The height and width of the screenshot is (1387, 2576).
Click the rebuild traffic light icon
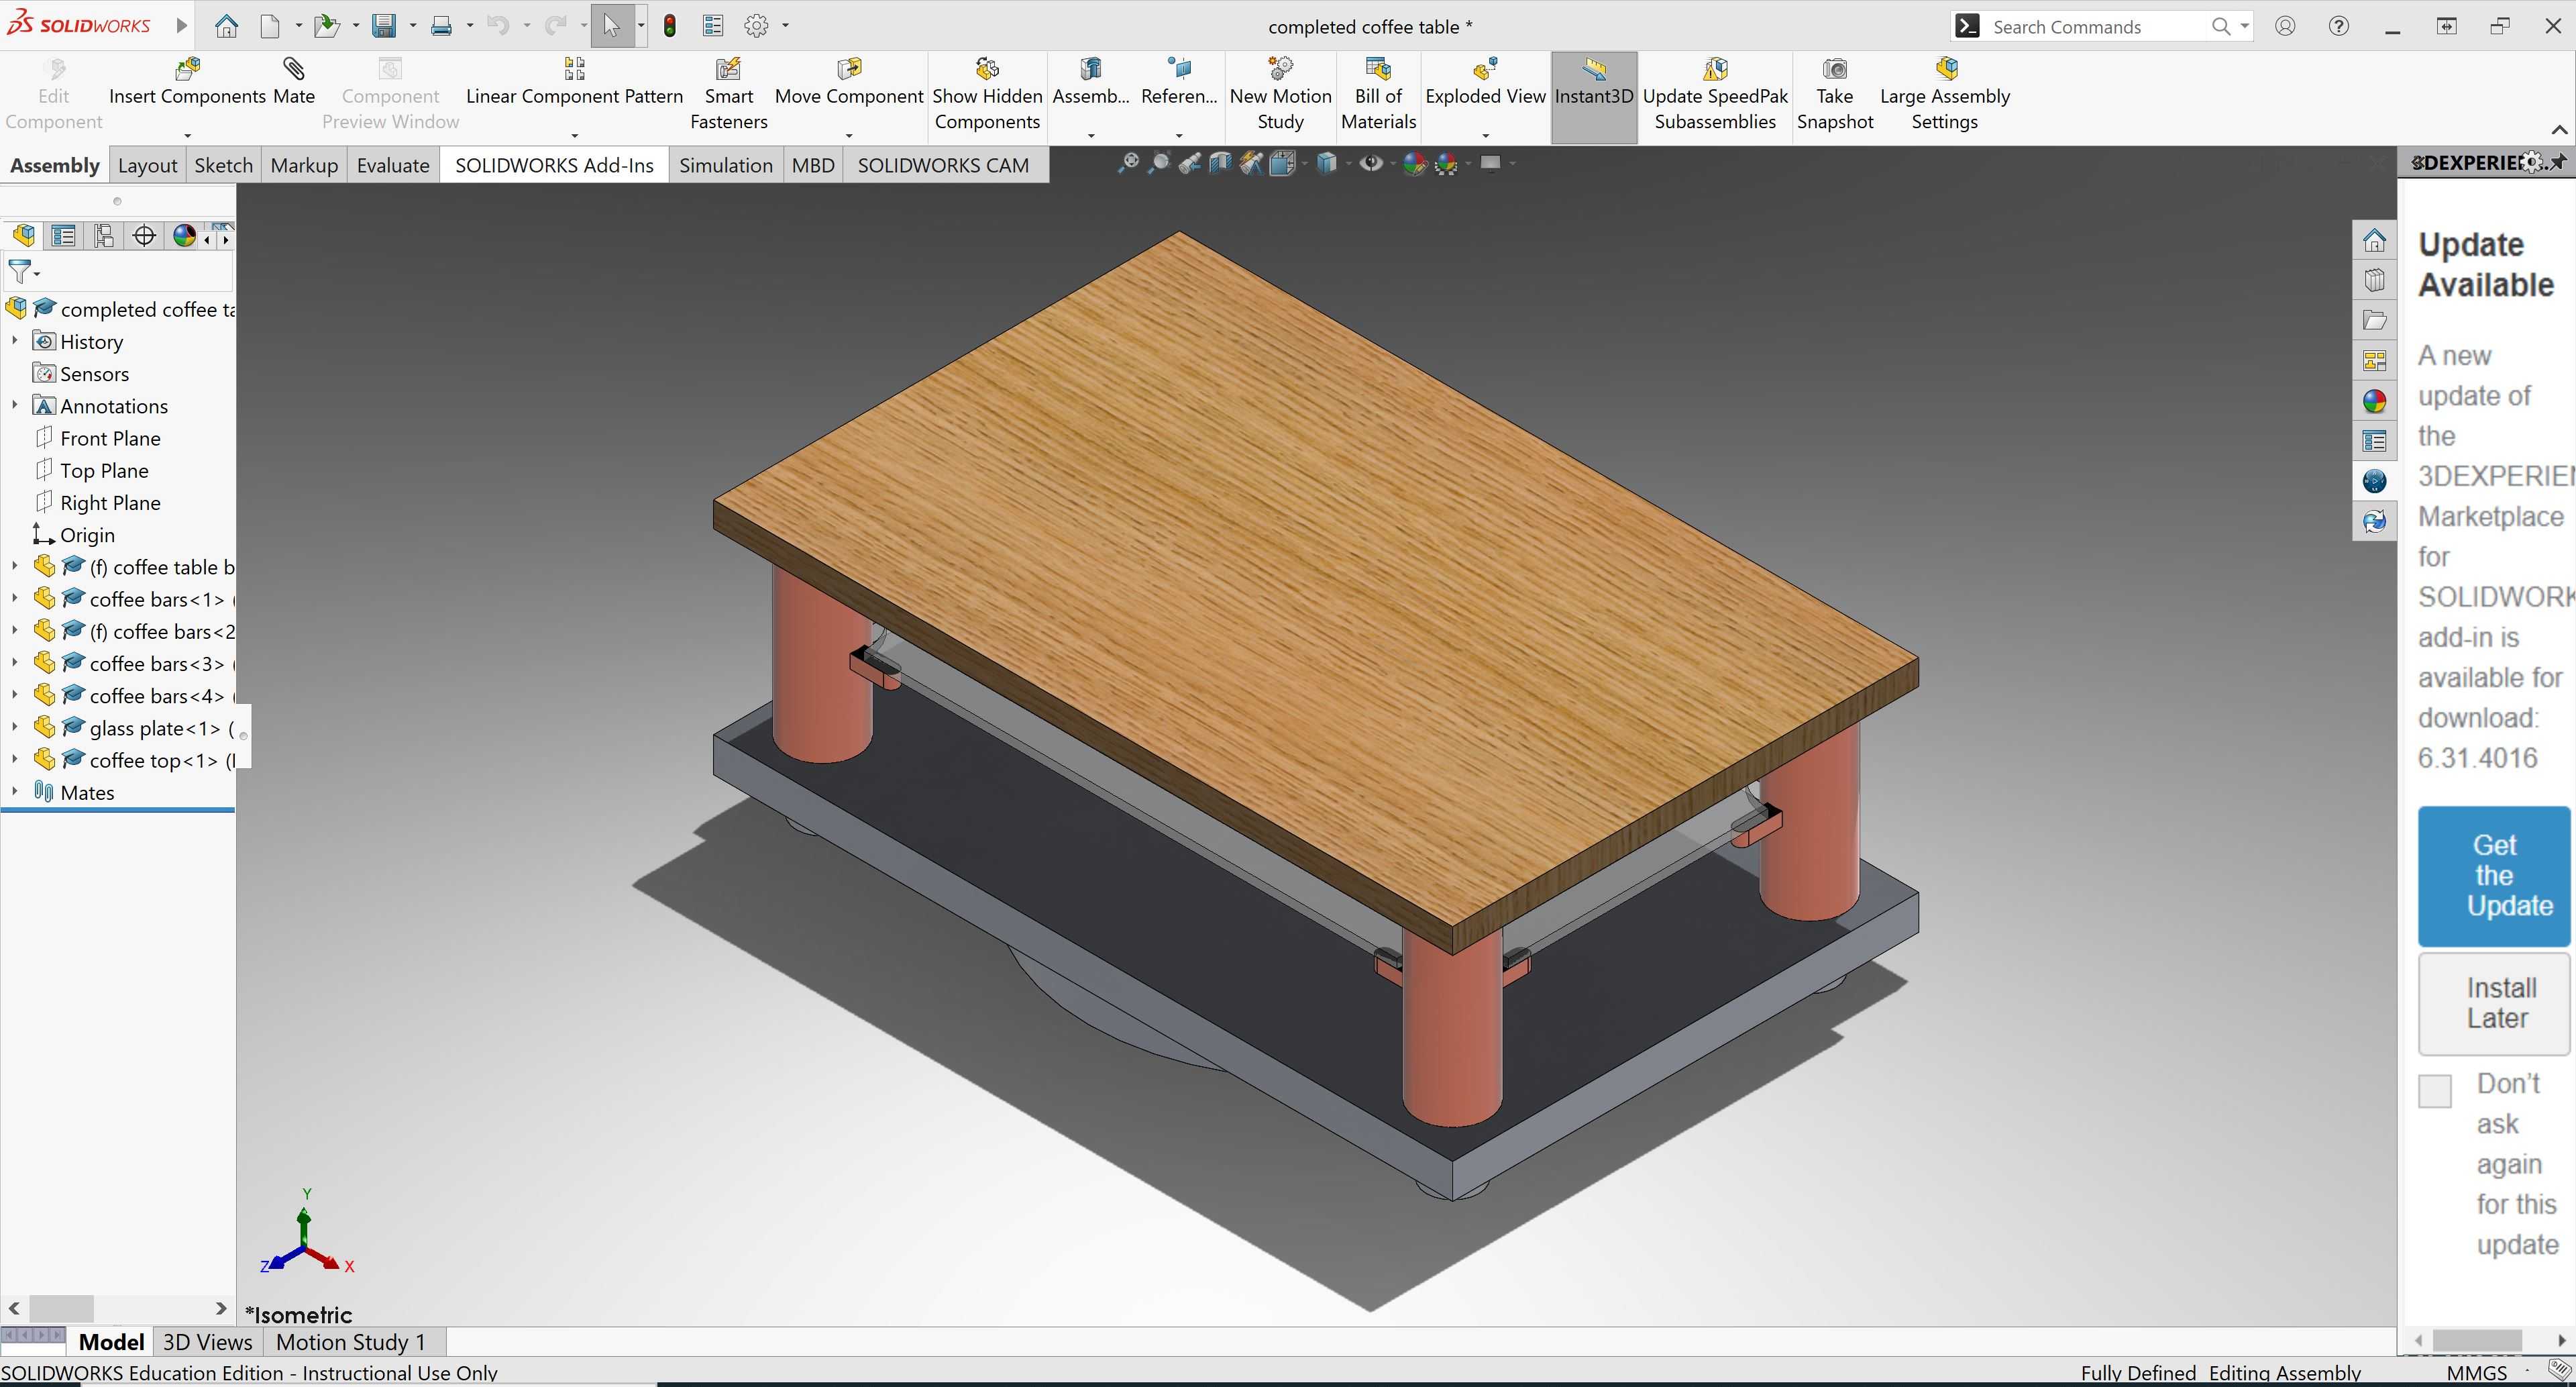pos(670,26)
